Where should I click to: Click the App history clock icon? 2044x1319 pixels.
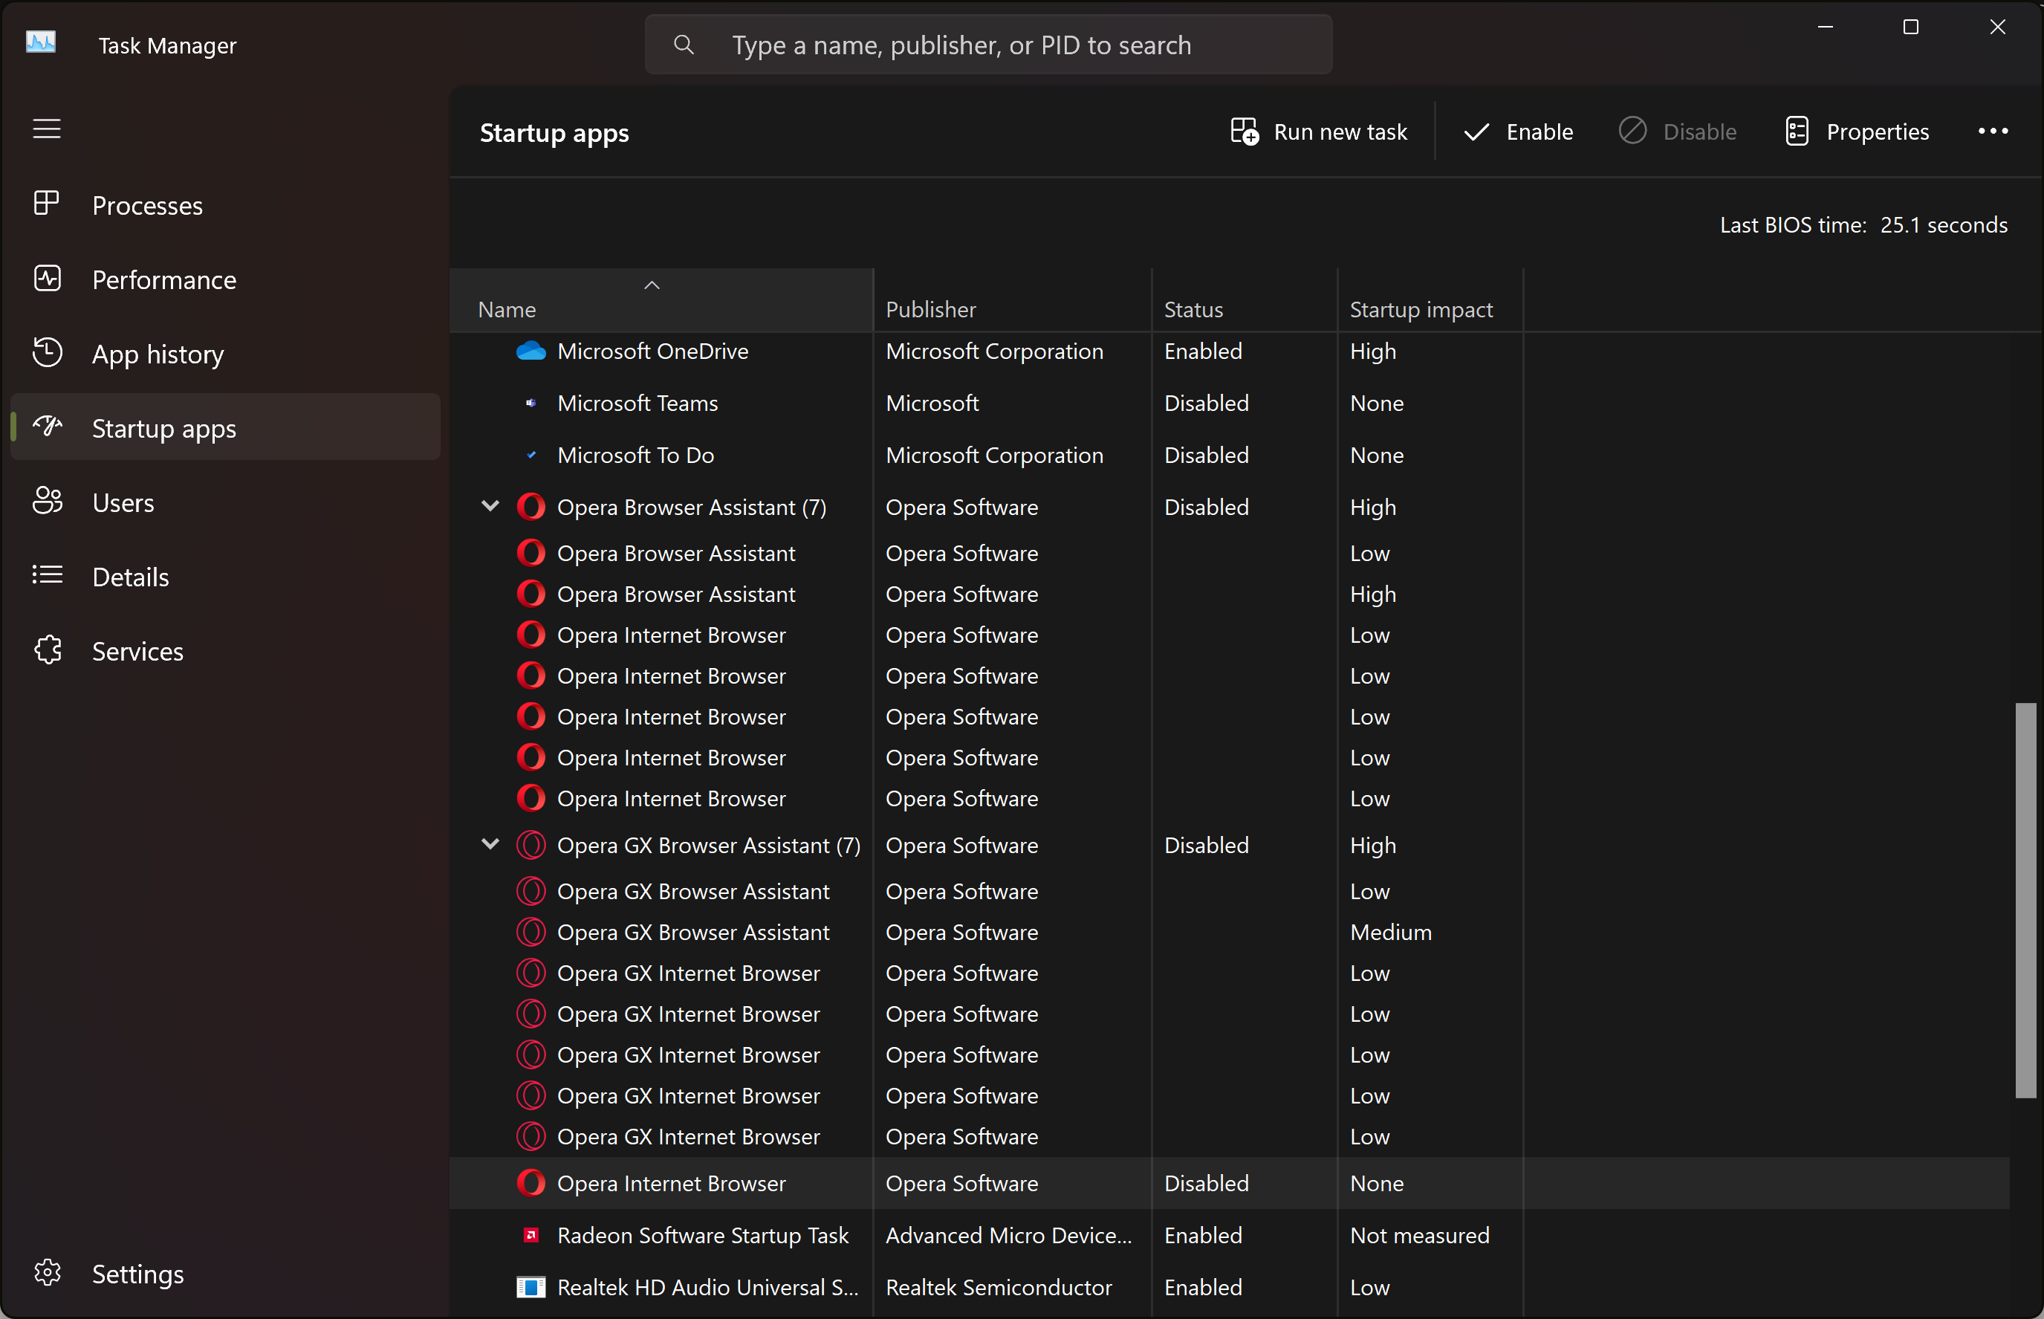point(48,353)
